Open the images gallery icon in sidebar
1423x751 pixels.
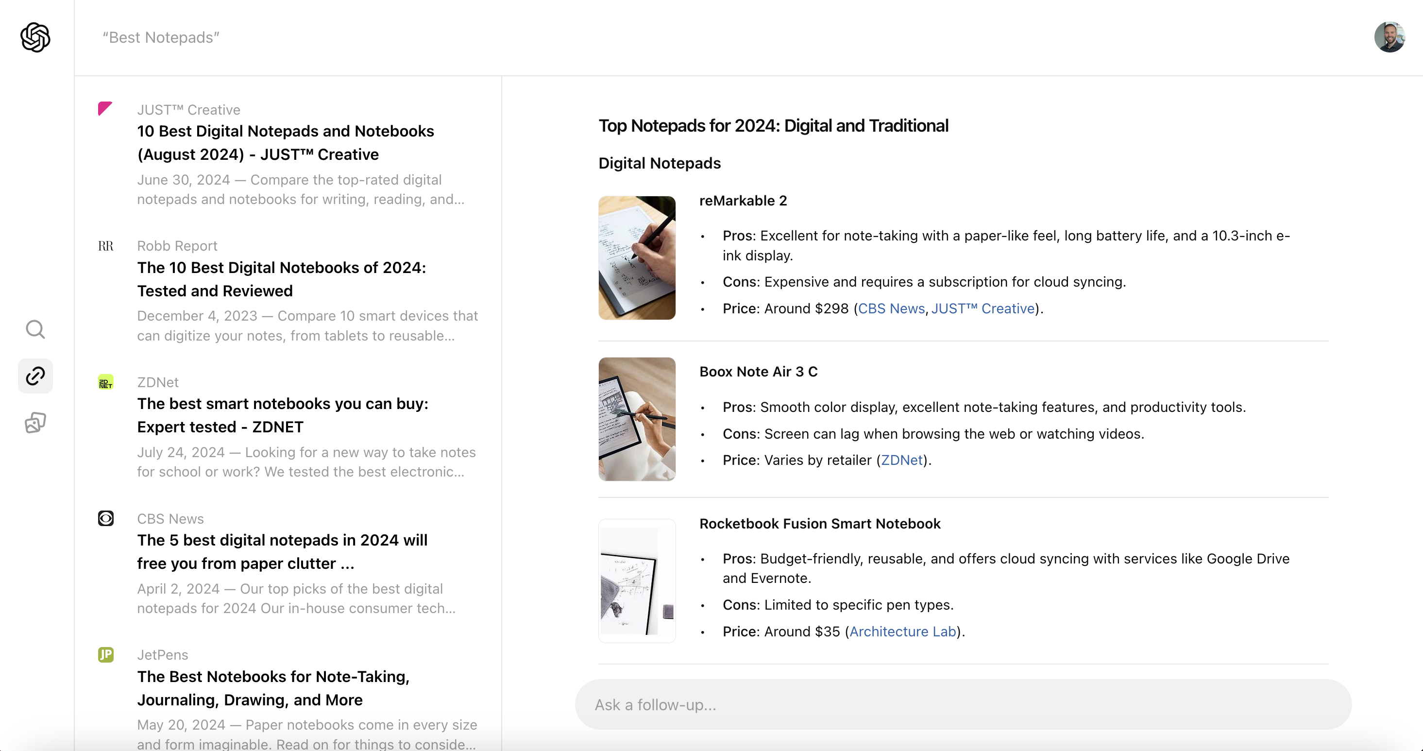click(x=35, y=423)
